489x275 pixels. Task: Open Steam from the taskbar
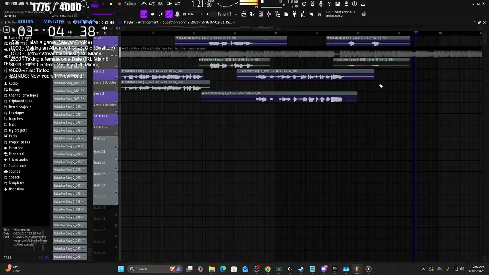click(301, 269)
